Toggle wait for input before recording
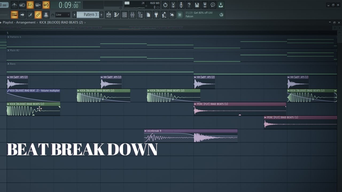 tap(22, 5)
